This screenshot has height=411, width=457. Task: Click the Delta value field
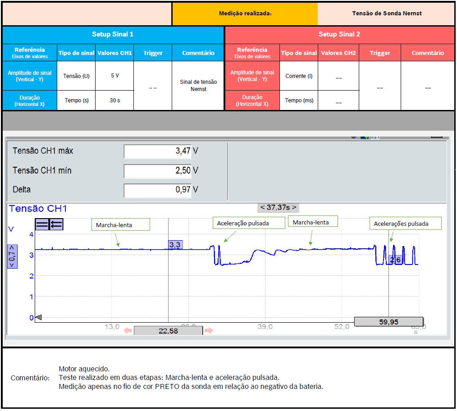(x=157, y=190)
